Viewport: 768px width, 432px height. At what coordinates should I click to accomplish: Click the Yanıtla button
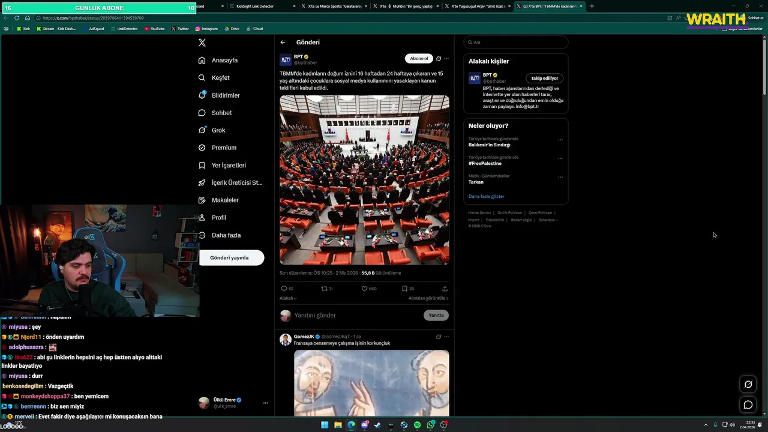click(x=436, y=315)
